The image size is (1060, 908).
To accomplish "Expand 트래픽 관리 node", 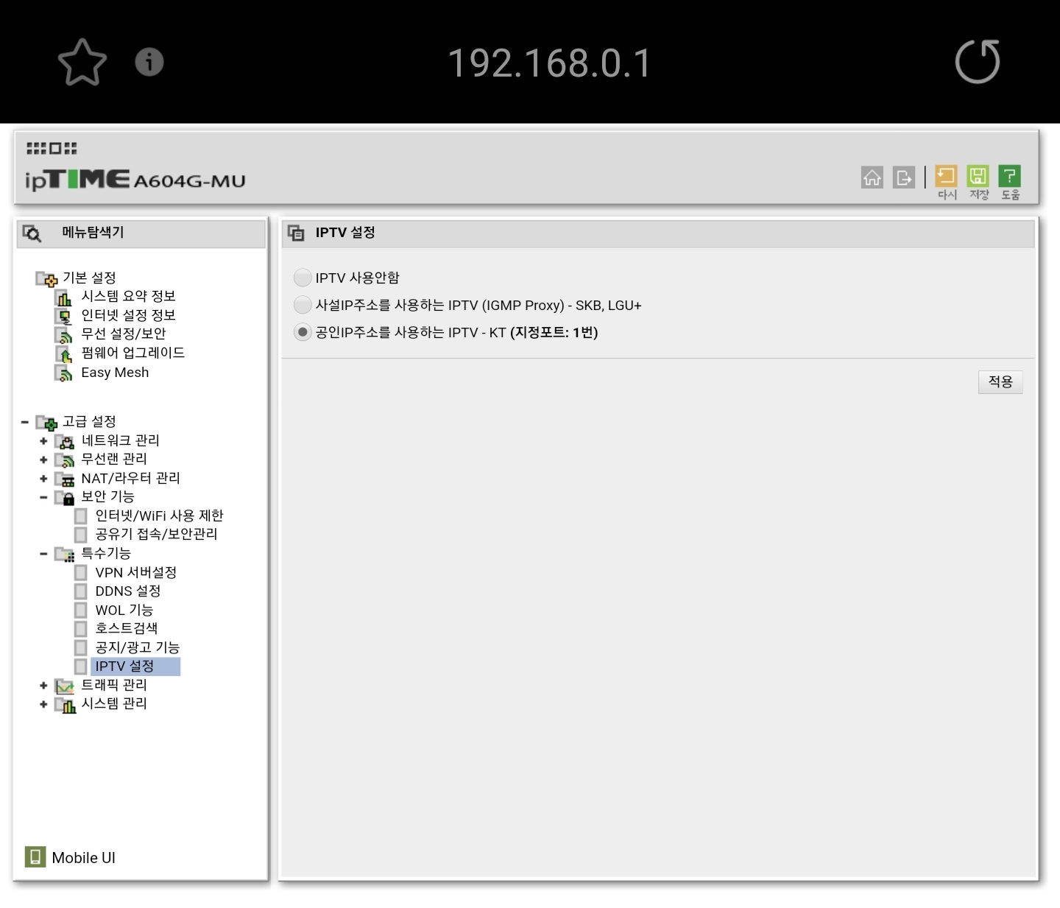I will coord(43,686).
